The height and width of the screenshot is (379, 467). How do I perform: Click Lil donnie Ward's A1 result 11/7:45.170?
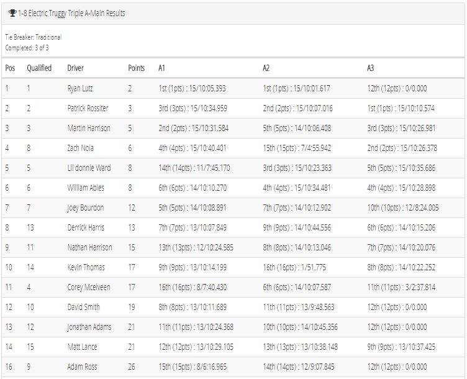(213, 168)
